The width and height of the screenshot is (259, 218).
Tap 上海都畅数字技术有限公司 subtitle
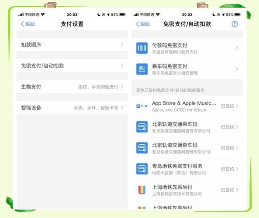click(x=177, y=194)
